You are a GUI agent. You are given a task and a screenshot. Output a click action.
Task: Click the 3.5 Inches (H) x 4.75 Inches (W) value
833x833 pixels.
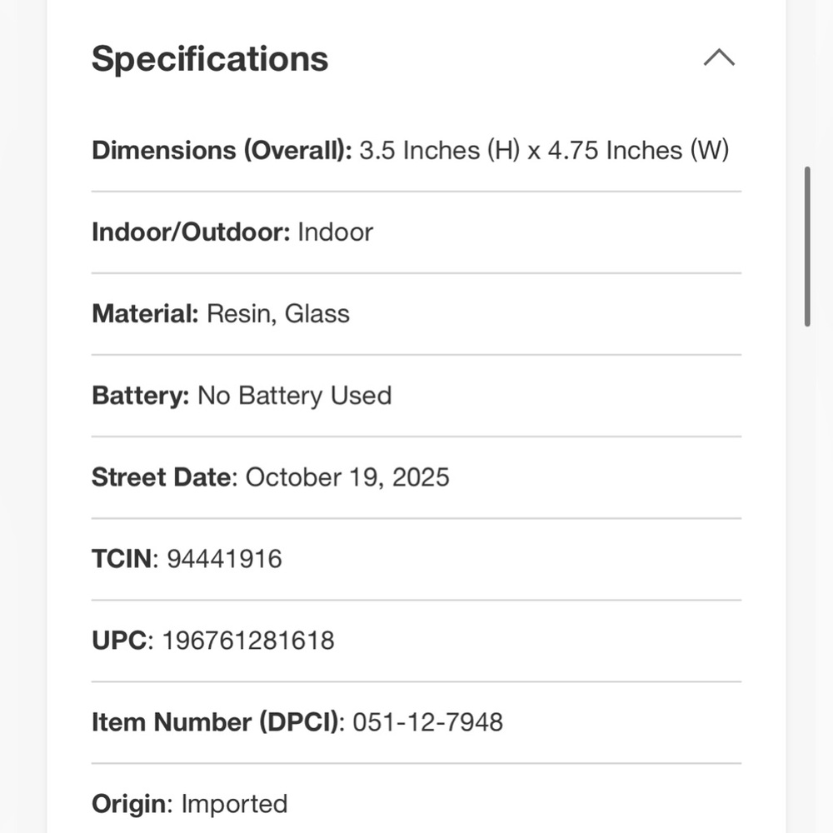pyautogui.click(x=544, y=151)
